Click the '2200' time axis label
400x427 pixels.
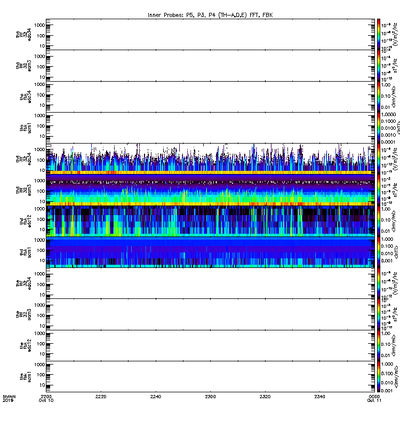[46, 397]
